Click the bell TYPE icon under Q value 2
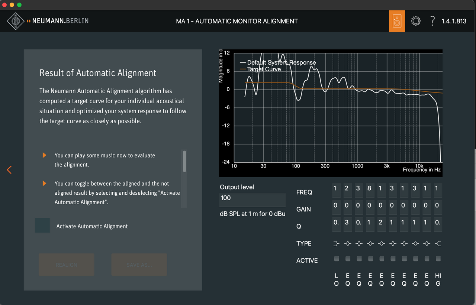The height and width of the screenshot is (305, 476). tap(382, 244)
